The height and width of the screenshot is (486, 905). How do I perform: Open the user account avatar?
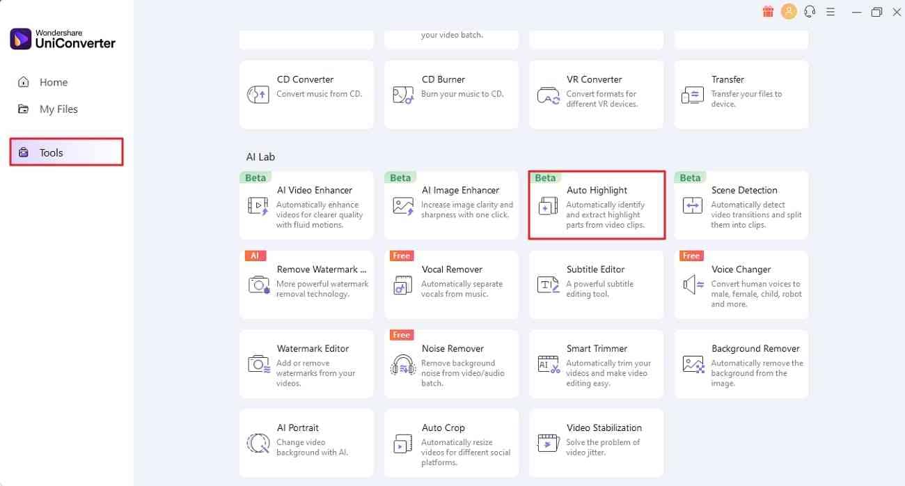click(x=789, y=11)
